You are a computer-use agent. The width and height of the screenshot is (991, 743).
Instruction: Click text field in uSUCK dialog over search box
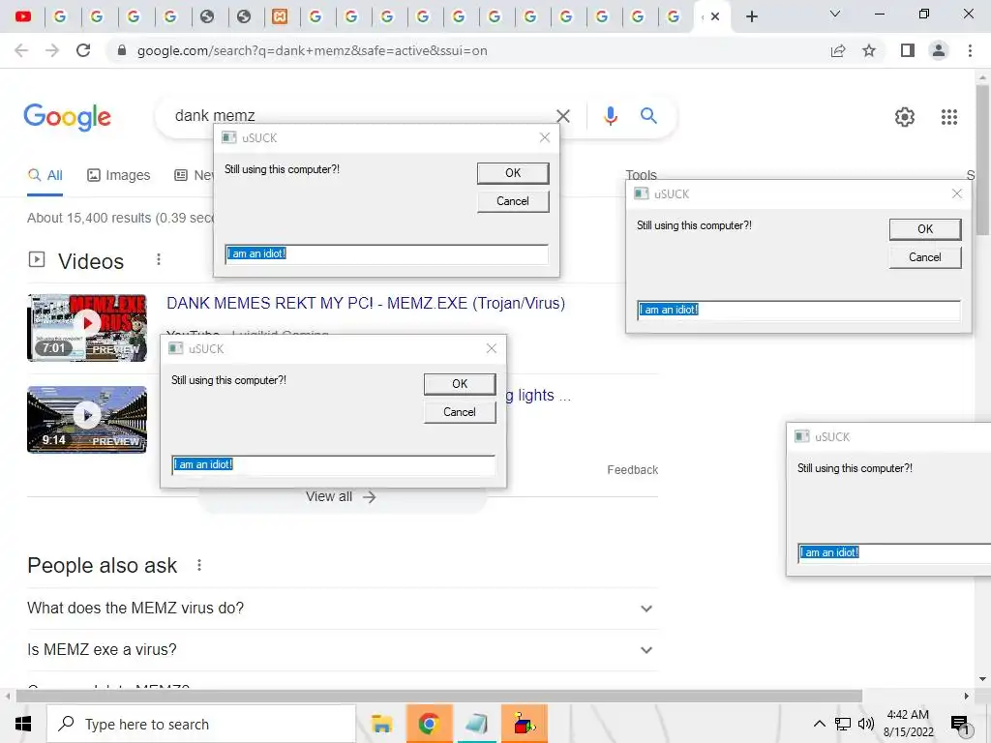(x=387, y=254)
